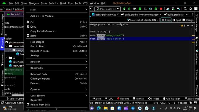Switch to Code view mode
Image resolution: width=199 pixels, height=112 pixels.
pos(166,20)
